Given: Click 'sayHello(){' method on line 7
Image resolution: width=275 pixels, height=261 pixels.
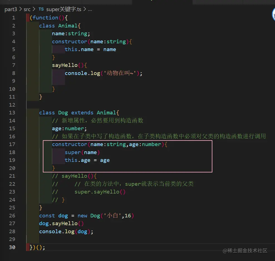Looking at the screenshot, I should click(x=70, y=65).
